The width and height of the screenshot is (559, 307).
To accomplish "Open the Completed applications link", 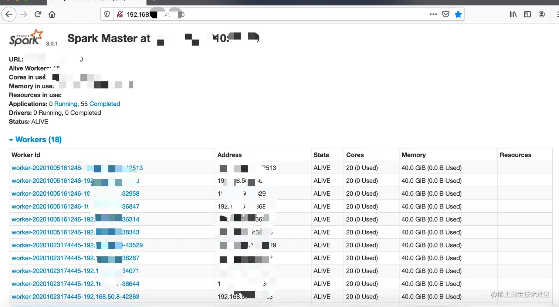I will coord(105,104).
